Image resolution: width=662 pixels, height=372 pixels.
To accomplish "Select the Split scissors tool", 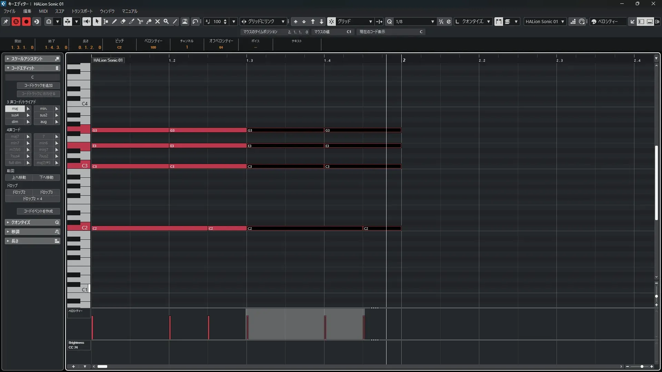I will coord(140,21).
